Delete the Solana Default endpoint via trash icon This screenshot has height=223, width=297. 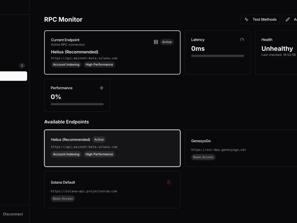coord(169,183)
